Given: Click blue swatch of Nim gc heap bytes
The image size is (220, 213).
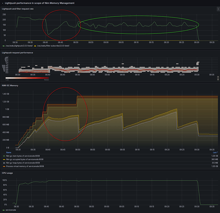Looking at the screenshot, I should tap(4, 163).
